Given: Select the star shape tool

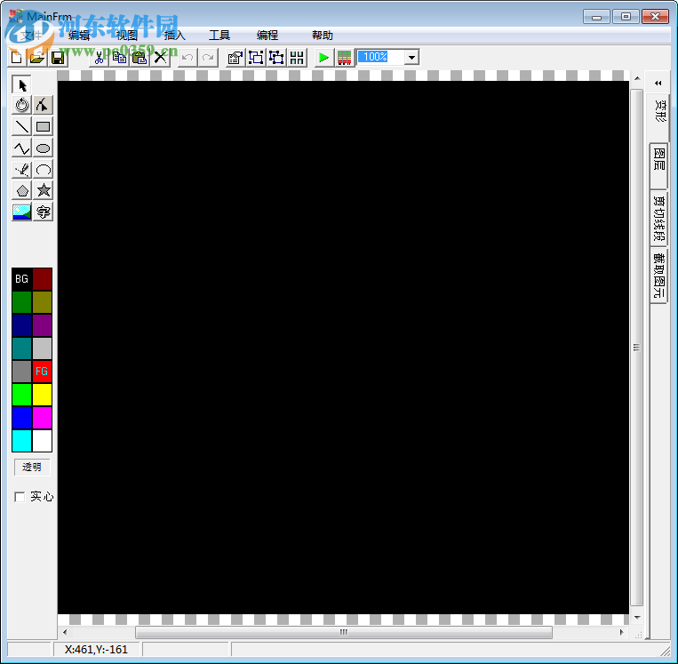Looking at the screenshot, I should [x=43, y=190].
